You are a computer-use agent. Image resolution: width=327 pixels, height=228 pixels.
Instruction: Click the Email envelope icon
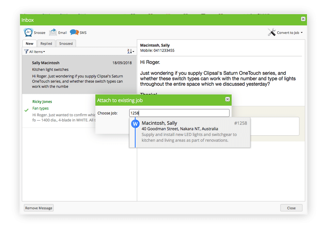[x=53, y=32]
